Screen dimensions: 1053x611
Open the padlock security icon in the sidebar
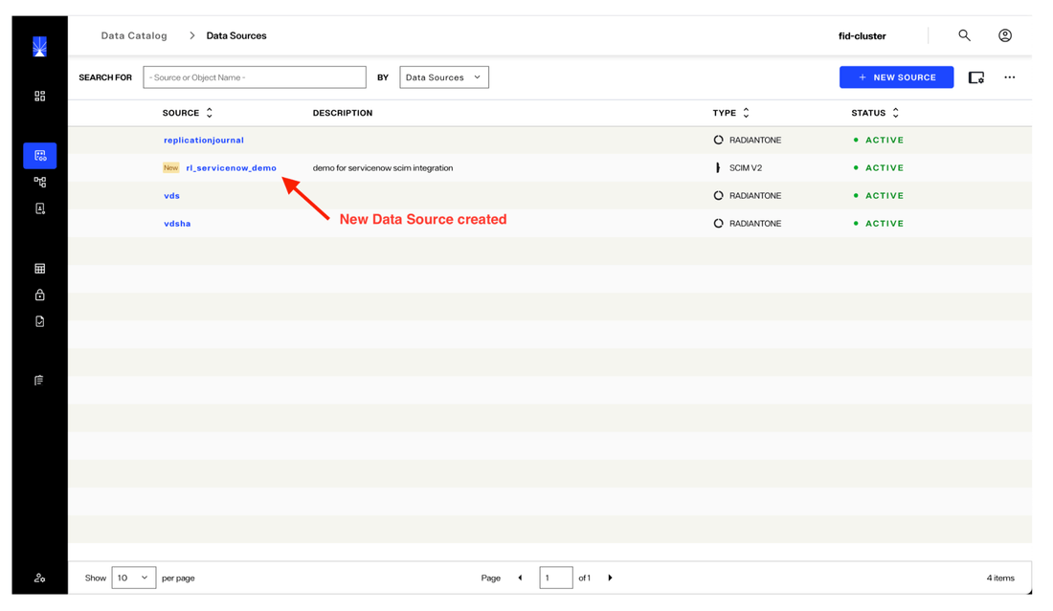(39, 295)
